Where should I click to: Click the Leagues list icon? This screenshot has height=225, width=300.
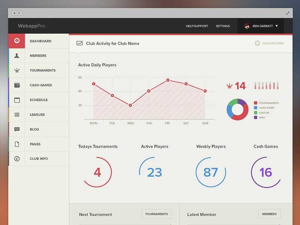coord(16,114)
